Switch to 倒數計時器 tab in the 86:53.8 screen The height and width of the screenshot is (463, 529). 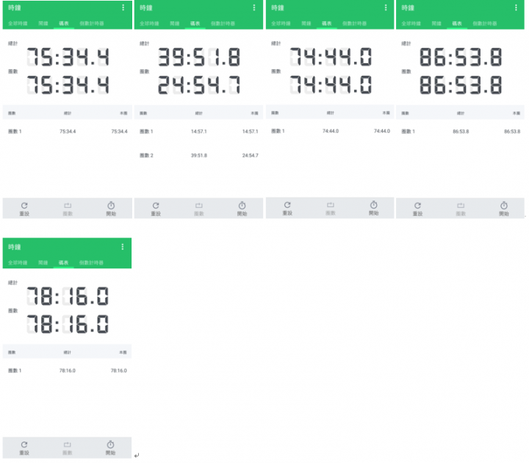[x=485, y=24]
